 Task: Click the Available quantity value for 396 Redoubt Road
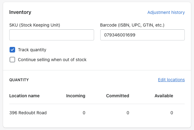[172, 113]
